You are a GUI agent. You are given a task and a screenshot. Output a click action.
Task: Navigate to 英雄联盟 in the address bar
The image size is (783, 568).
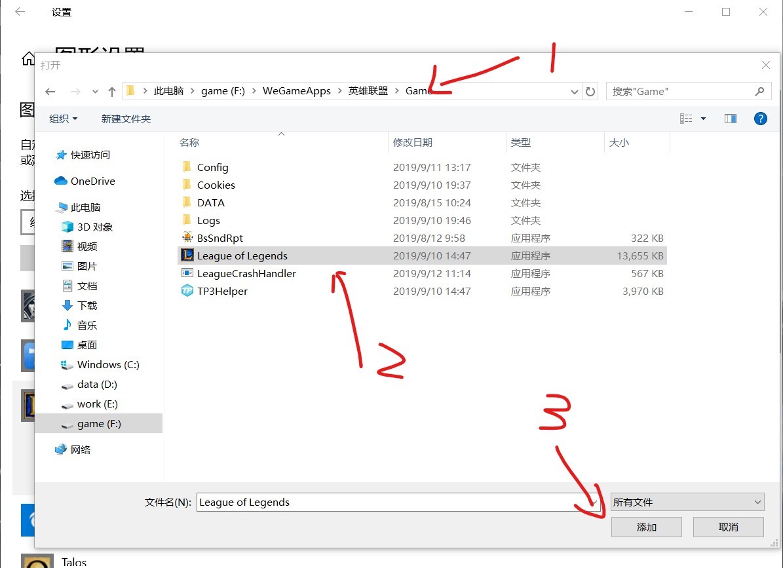pyautogui.click(x=368, y=91)
